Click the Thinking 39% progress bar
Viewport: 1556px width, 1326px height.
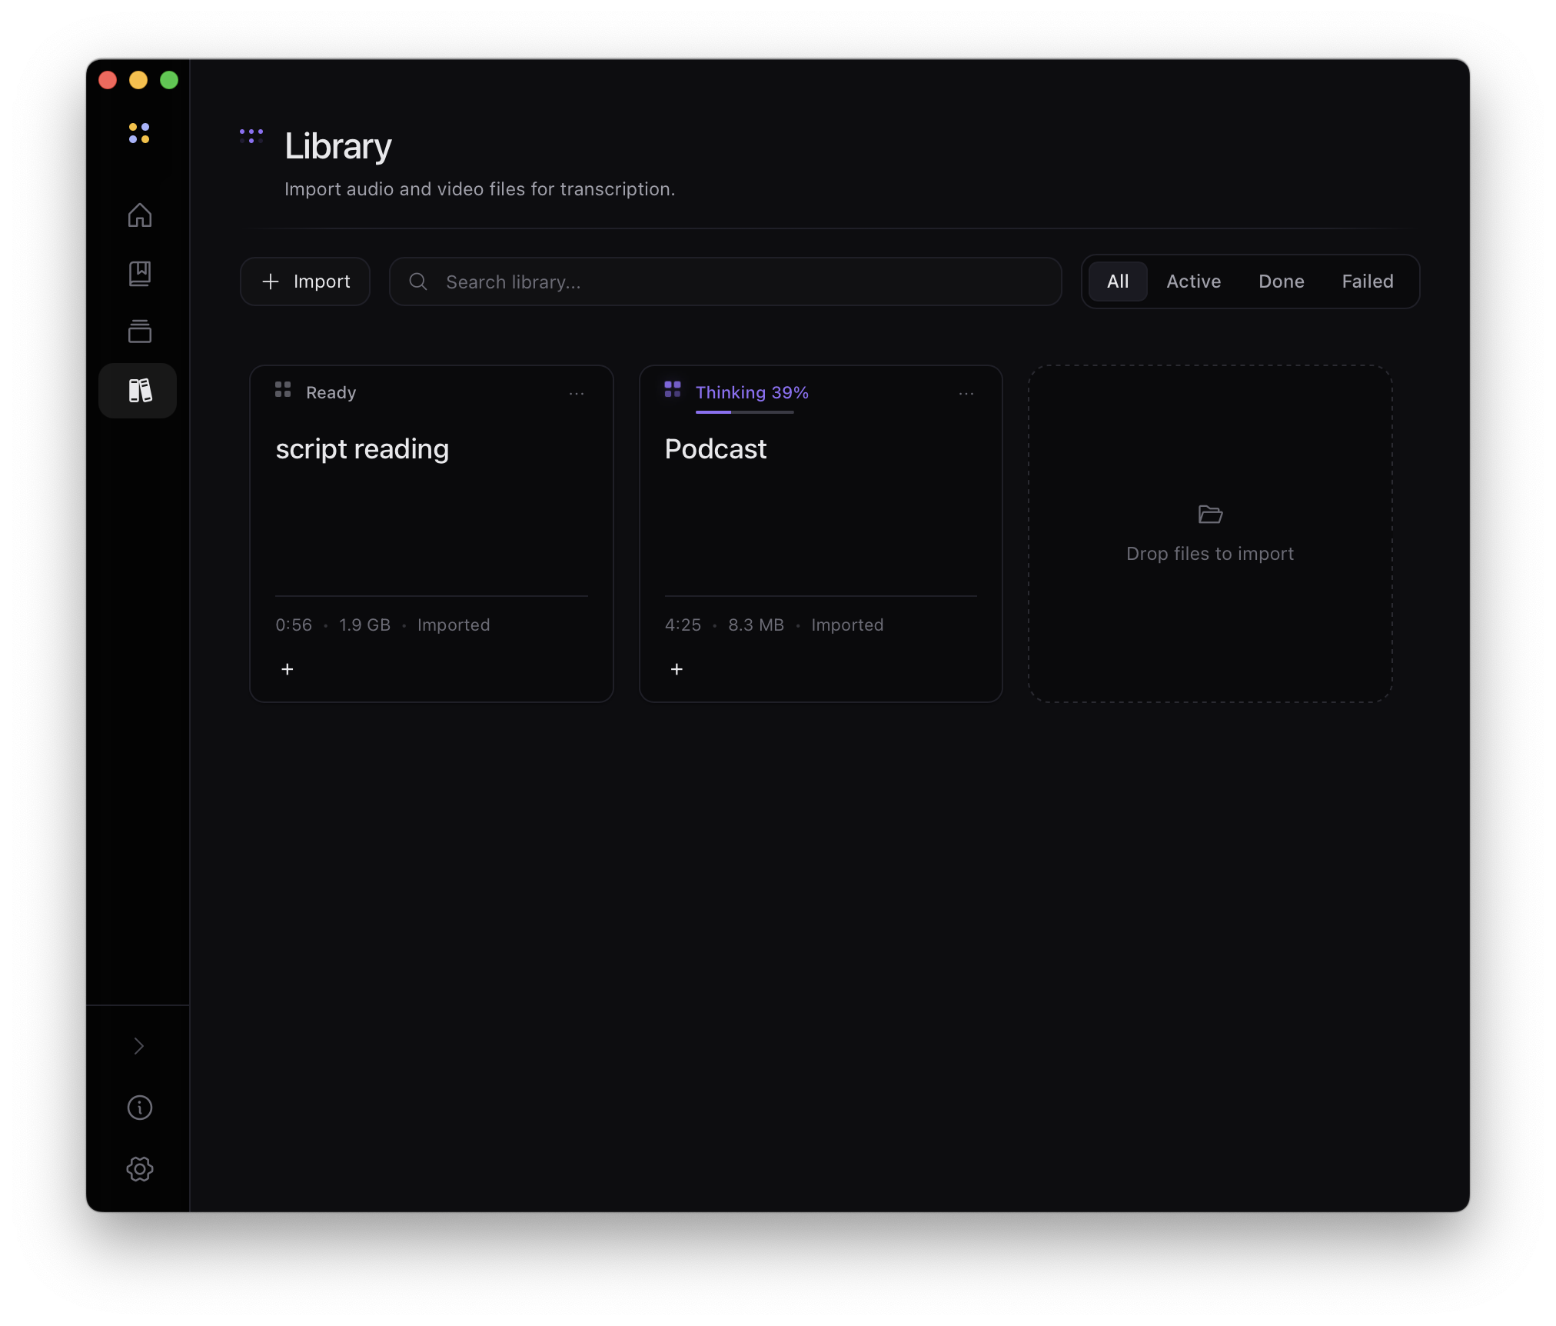(745, 412)
